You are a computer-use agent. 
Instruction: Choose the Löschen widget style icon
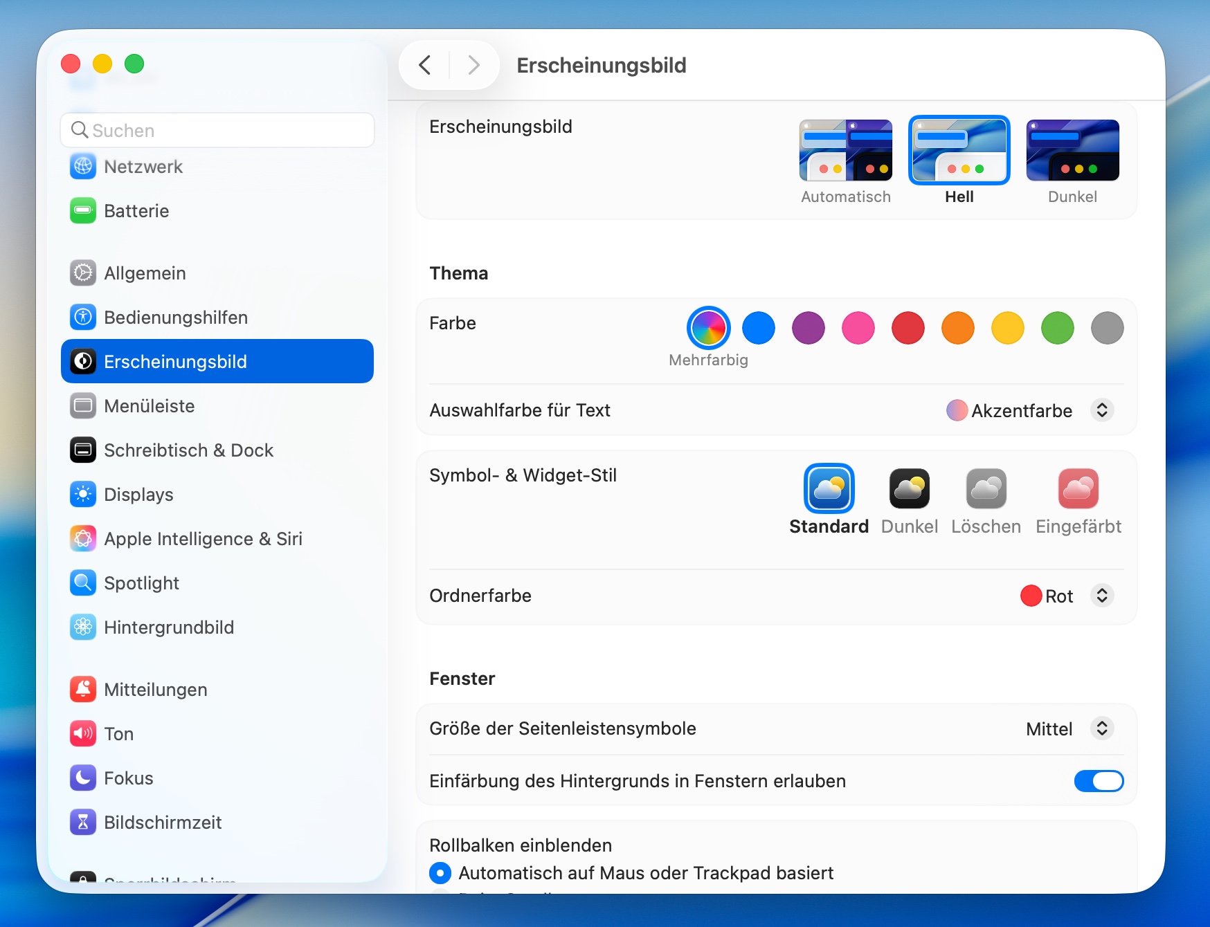click(x=986, y=488)
